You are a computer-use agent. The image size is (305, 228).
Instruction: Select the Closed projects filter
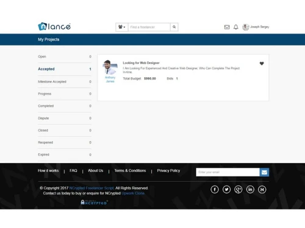(x=65, y=130)
